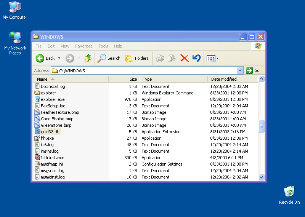Sort by the Name column header
This screenshot has height=217, width=305.
click(x=71, y=79)
